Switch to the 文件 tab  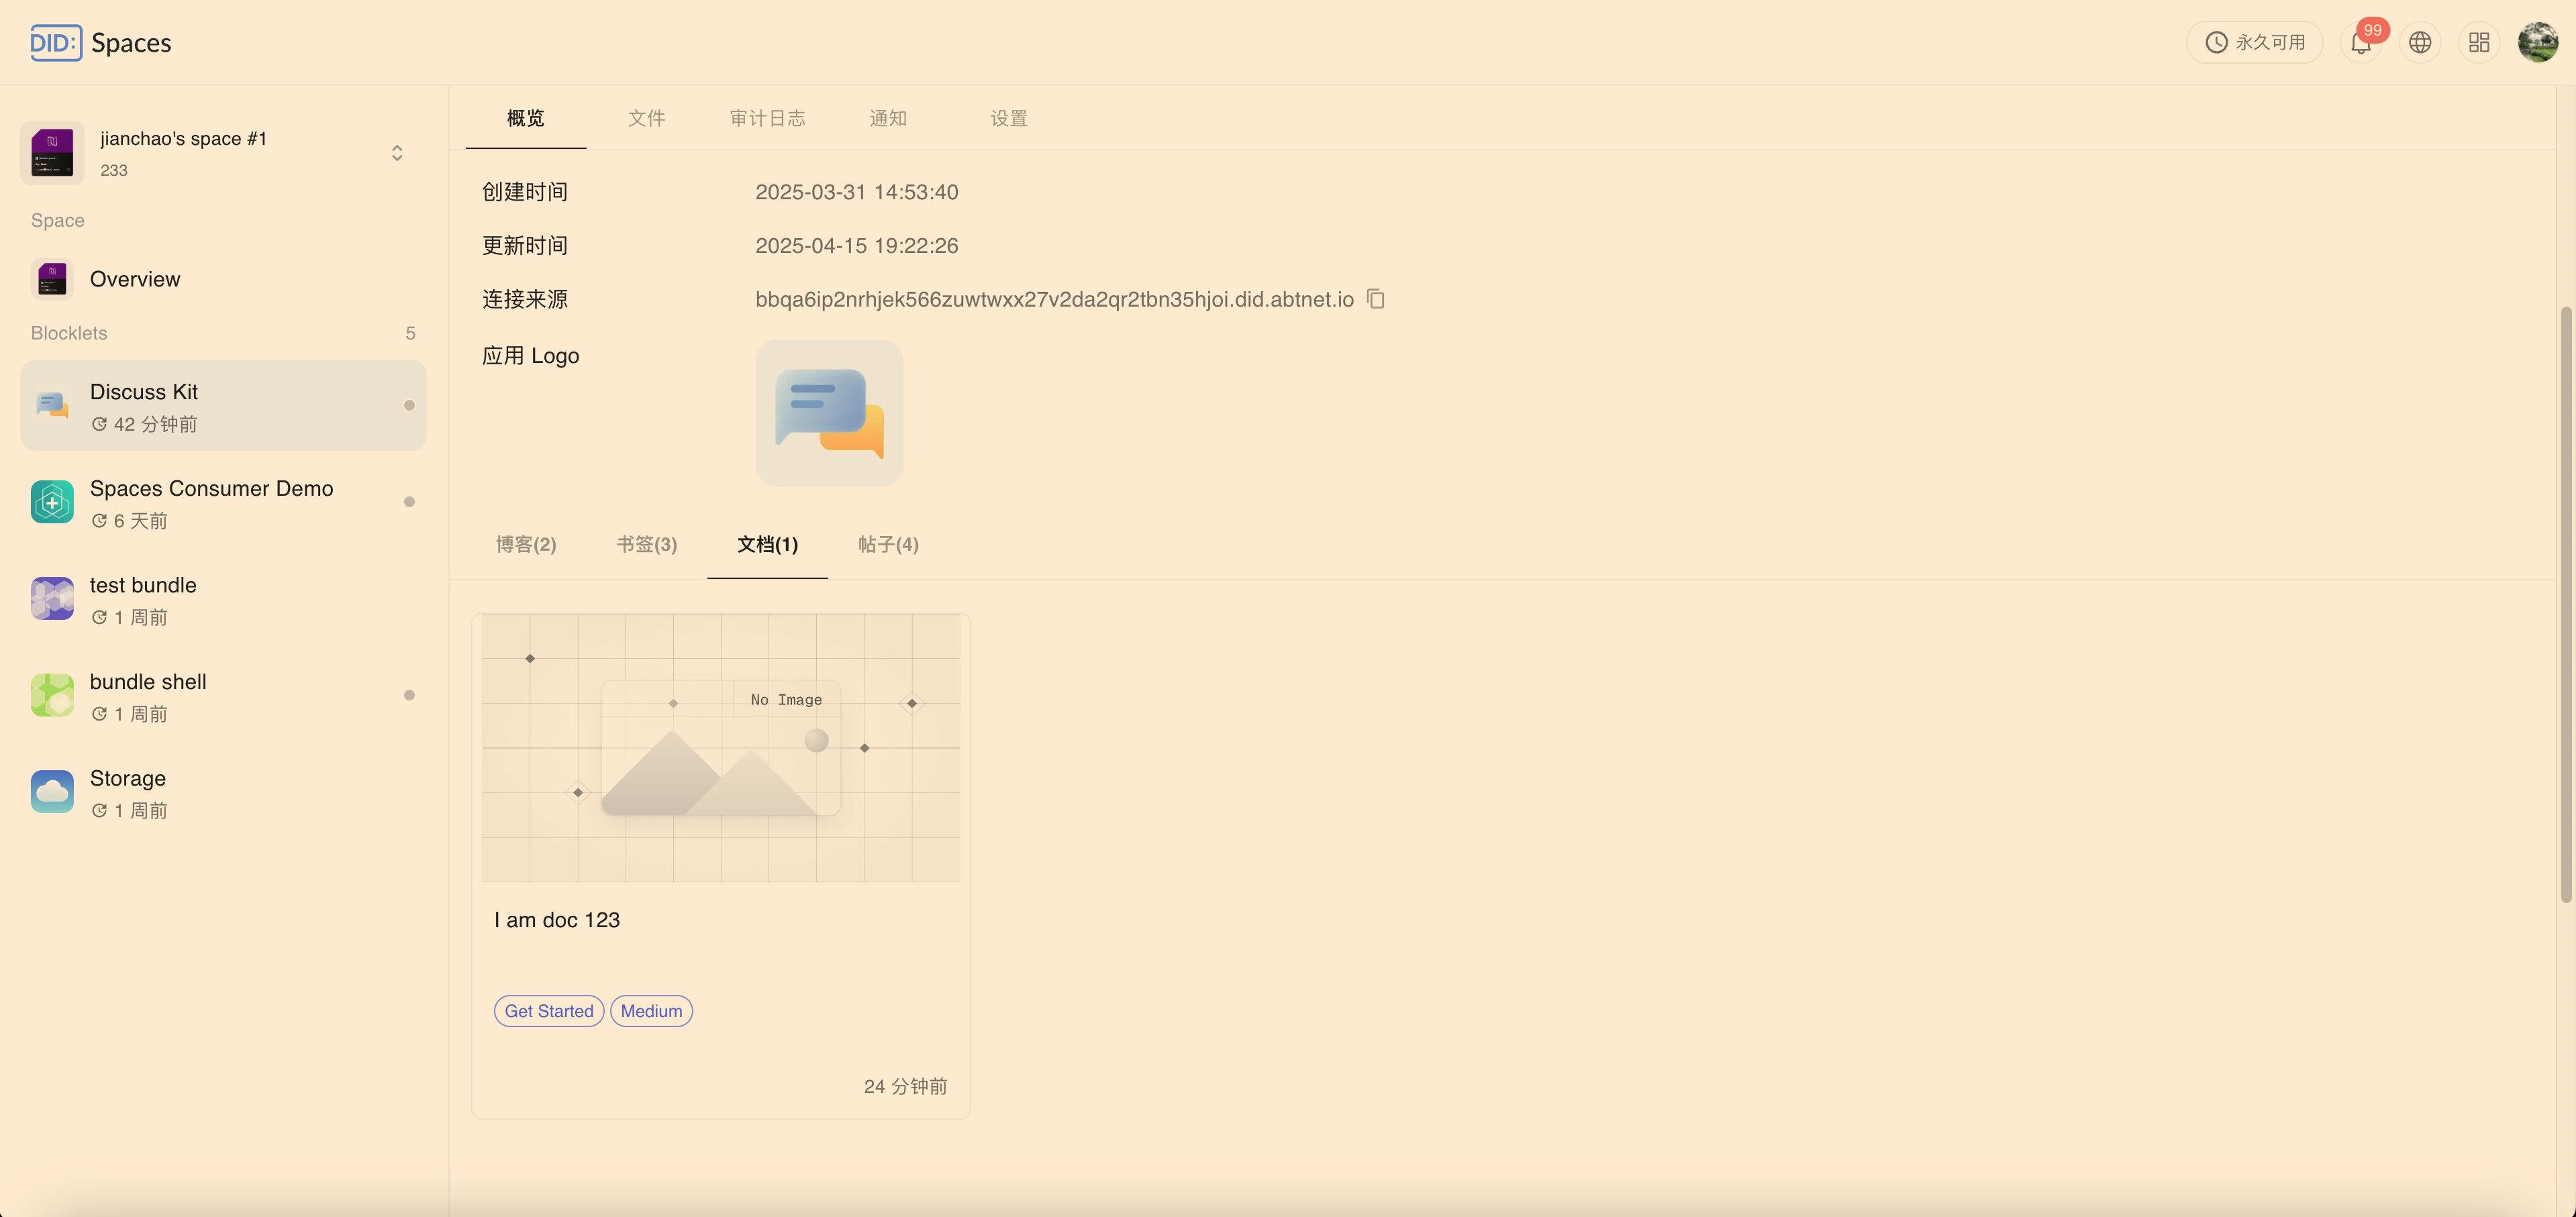coord(646,118)
